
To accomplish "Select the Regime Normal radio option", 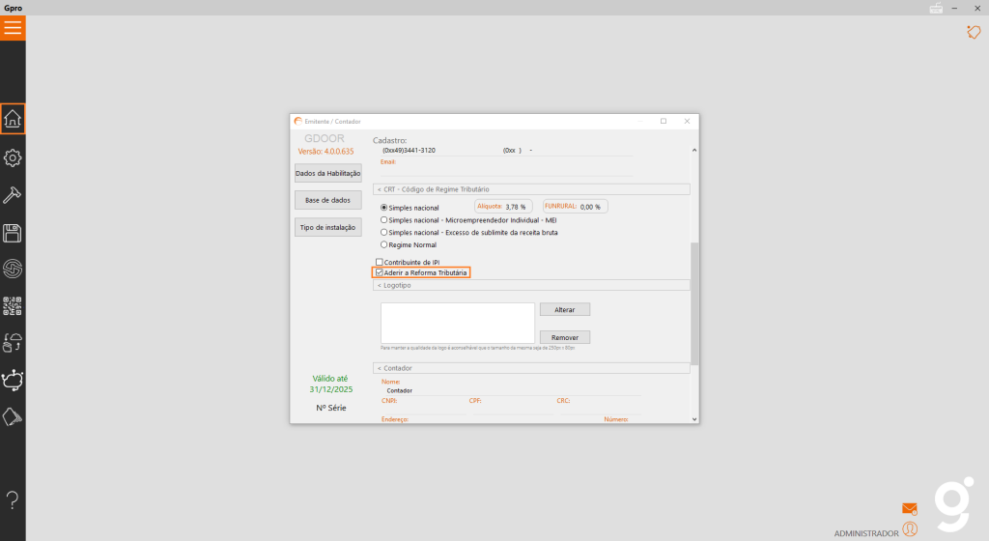I will [x=384, y=245].
